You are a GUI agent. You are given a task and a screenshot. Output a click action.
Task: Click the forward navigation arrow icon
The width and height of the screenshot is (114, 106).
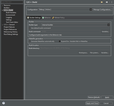pyautogui.click(x=107, y=2)
